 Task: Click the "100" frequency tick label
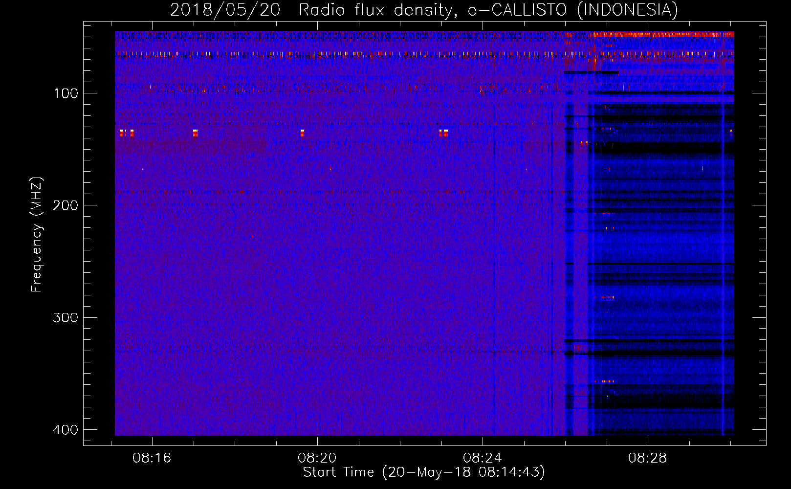[66, 93]
